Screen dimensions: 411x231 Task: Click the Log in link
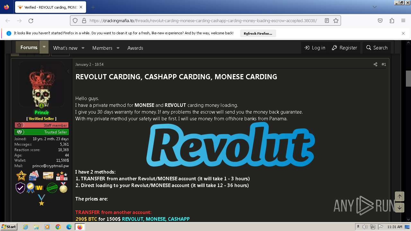pos(315,47)
